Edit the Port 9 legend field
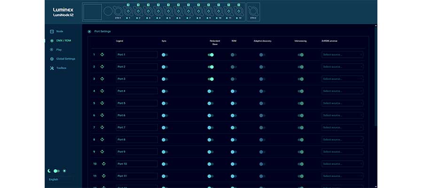The height and width of the screenshot is (188, 423). [137, 152]
